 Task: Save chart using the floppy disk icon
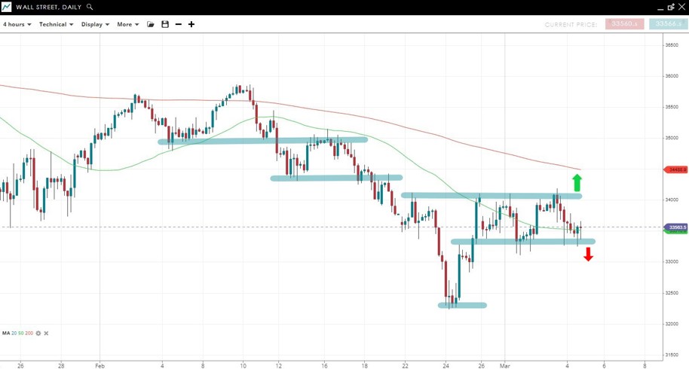[165, 24]
